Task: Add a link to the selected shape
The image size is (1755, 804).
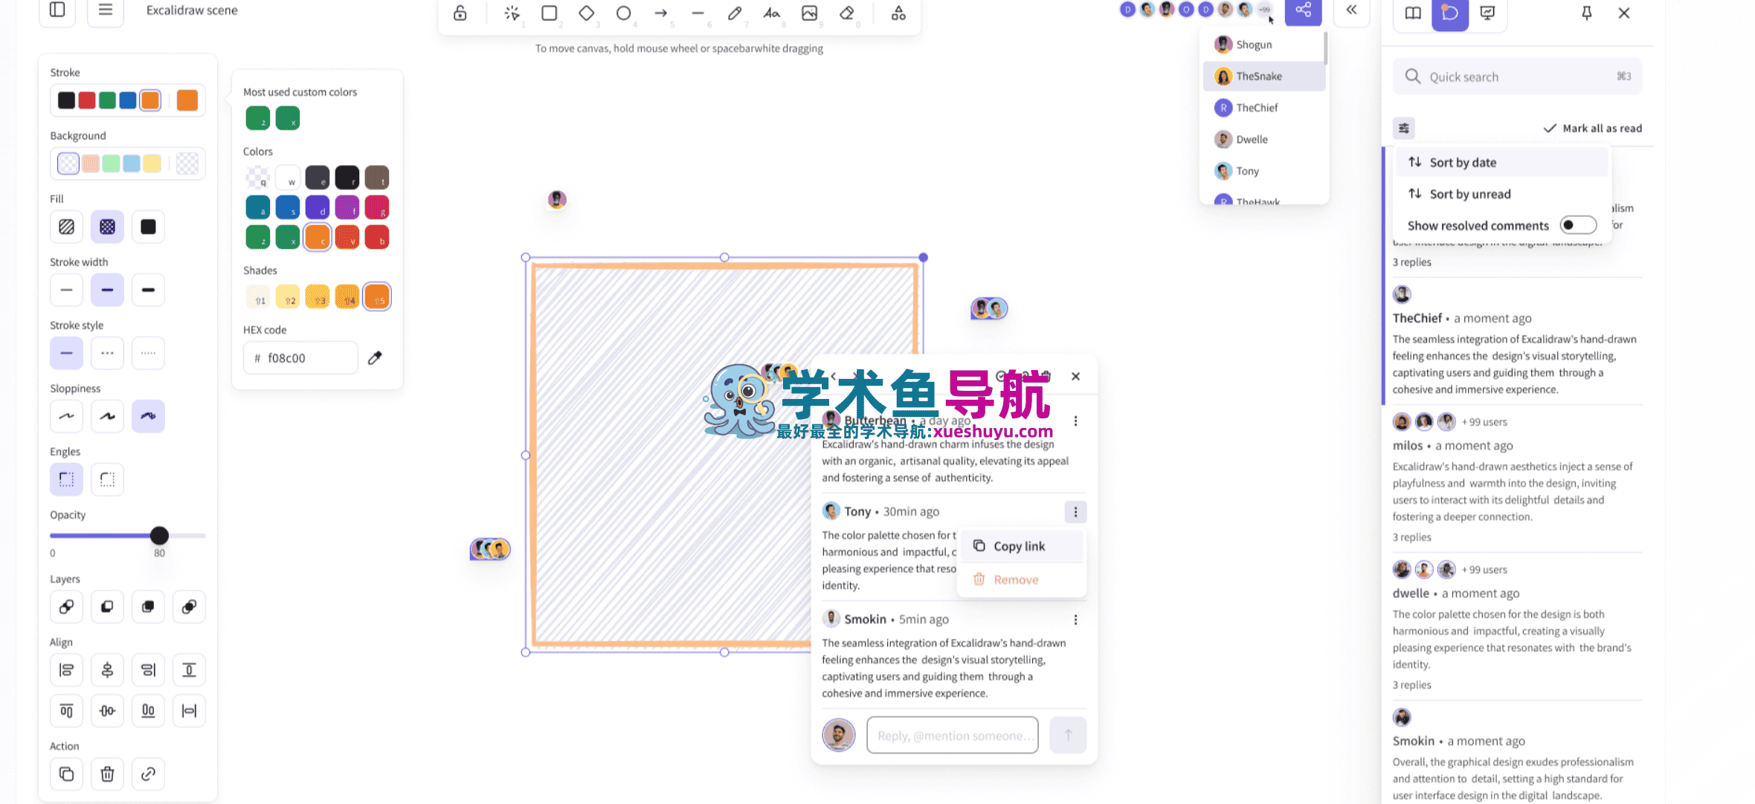Action: (x=148, y=774)
